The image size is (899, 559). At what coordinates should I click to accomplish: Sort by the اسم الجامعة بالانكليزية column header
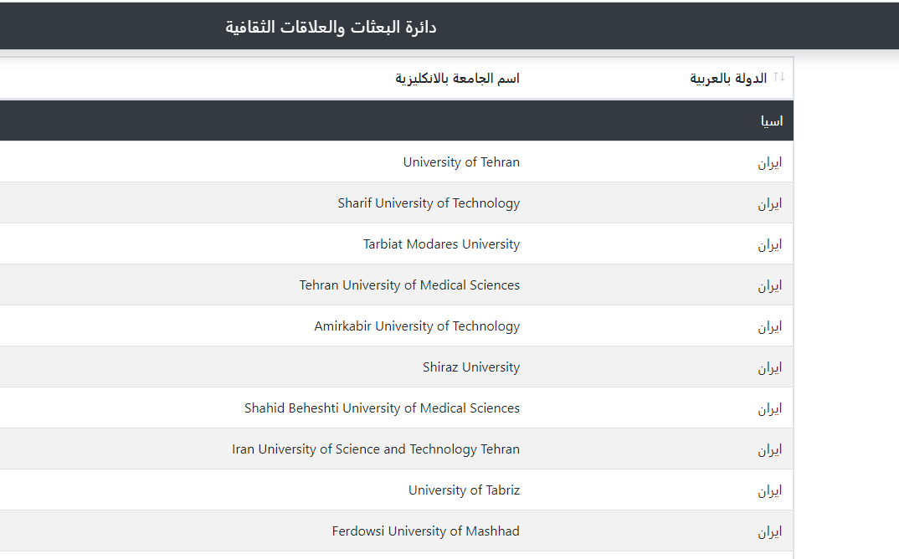point(457,79)
